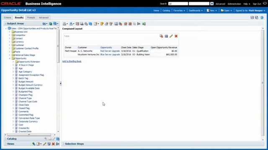Click the New View toolbar icon
The width and height of the screenshot is (268, 150).
(95, 24)
